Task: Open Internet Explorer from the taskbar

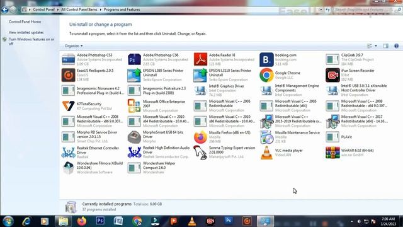Action: point(26,221)
